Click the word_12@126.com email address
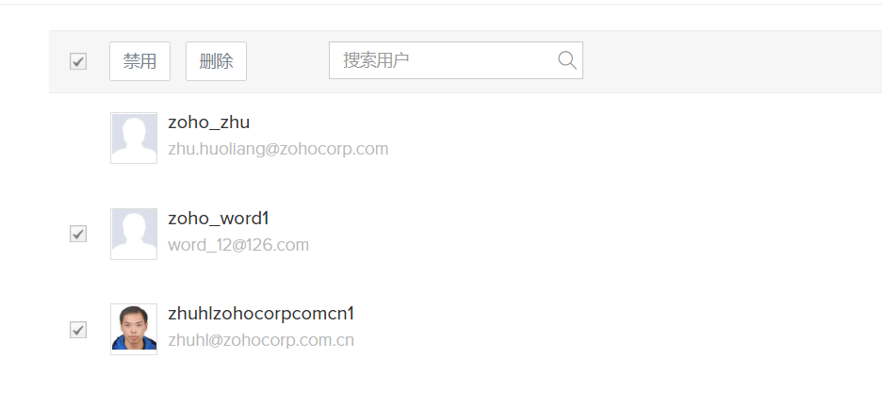The width and height of the screenshot is (882, 408). 238,245
